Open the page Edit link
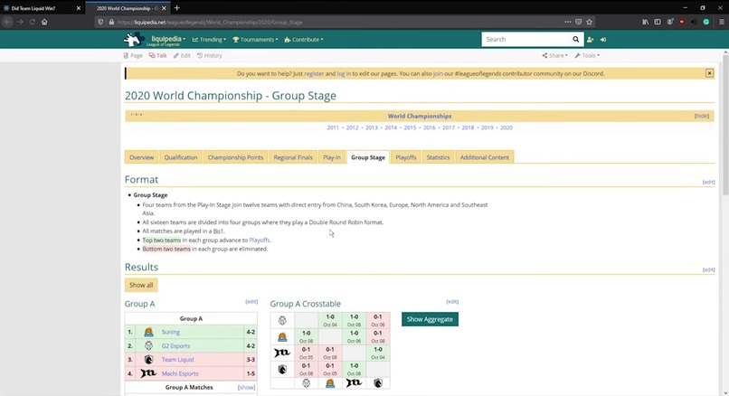Image resolution: width=729 pixels, height=396 pixels. pyautogui.click(x=182, y=55)
